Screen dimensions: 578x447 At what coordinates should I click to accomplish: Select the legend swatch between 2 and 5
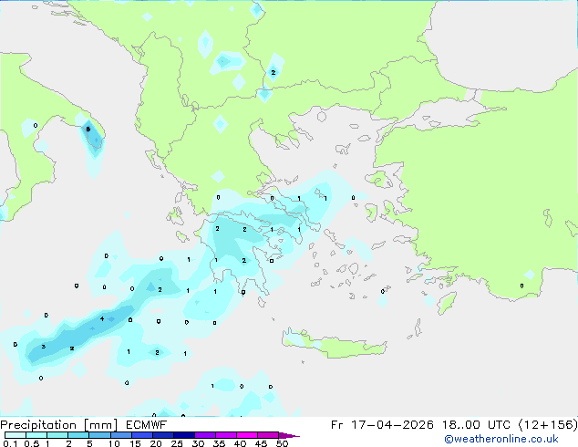coord(78,435)
